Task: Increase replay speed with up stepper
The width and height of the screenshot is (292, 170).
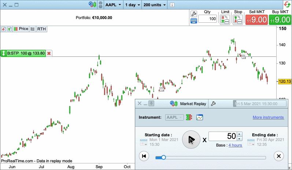Action: click(240, 134)
